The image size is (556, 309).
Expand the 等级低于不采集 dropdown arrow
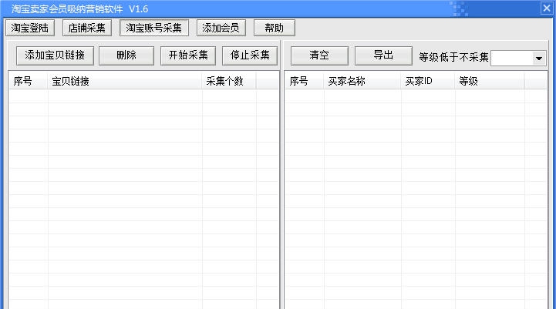pos(538,58)
